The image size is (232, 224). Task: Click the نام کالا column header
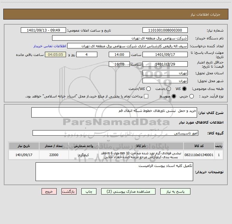pos(141,146)
